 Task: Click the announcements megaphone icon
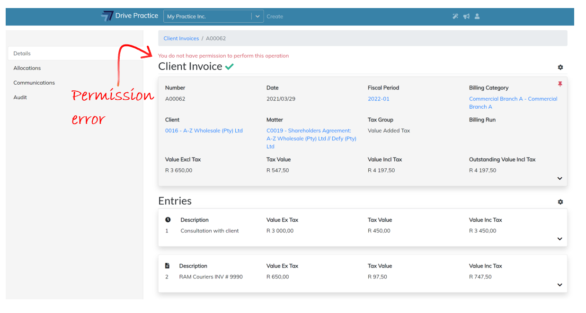pyautogui.click(x=466, y=17)
